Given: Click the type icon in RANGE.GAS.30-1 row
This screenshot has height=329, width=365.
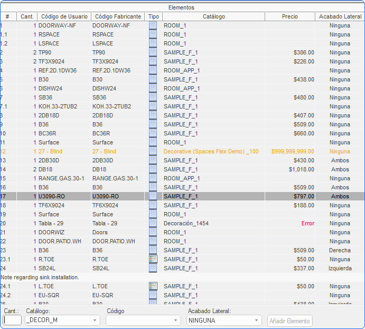Looking at the screenshot, I should pos(153,178).
